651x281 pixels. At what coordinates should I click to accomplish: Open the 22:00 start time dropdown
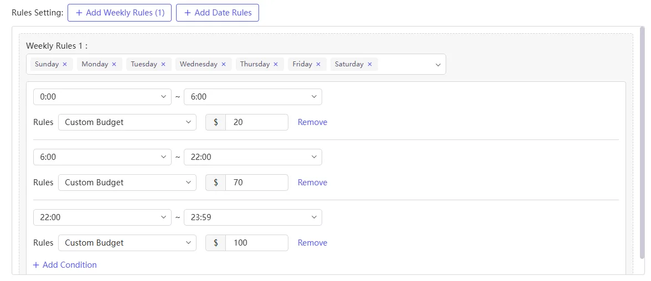(x=102, y=217)
